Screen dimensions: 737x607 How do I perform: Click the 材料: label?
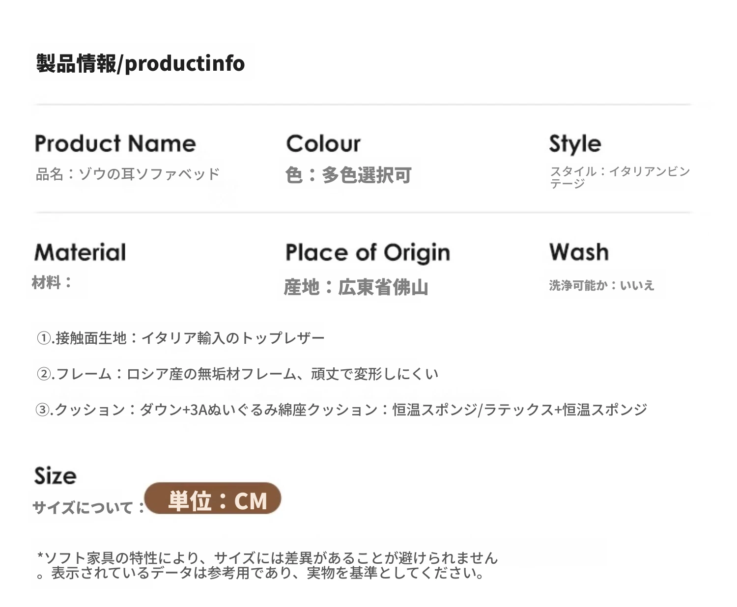52,282
